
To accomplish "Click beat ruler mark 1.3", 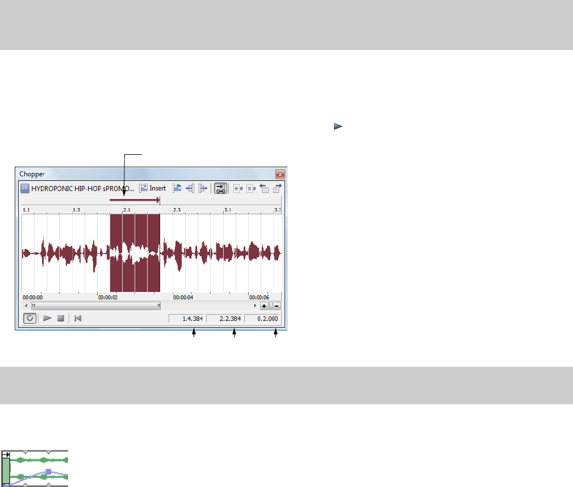I will coord(76,210).
